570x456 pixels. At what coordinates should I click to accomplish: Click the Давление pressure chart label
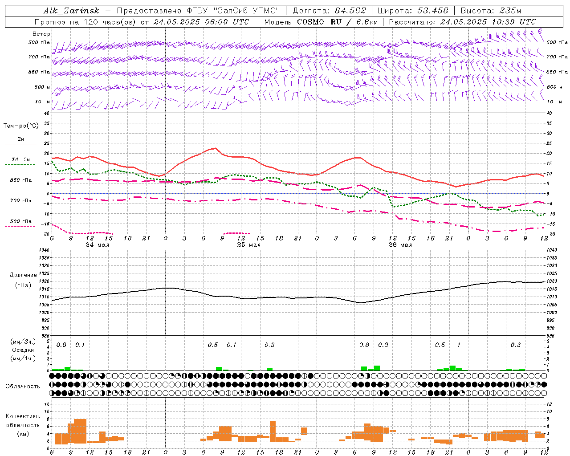pos(23,275)
